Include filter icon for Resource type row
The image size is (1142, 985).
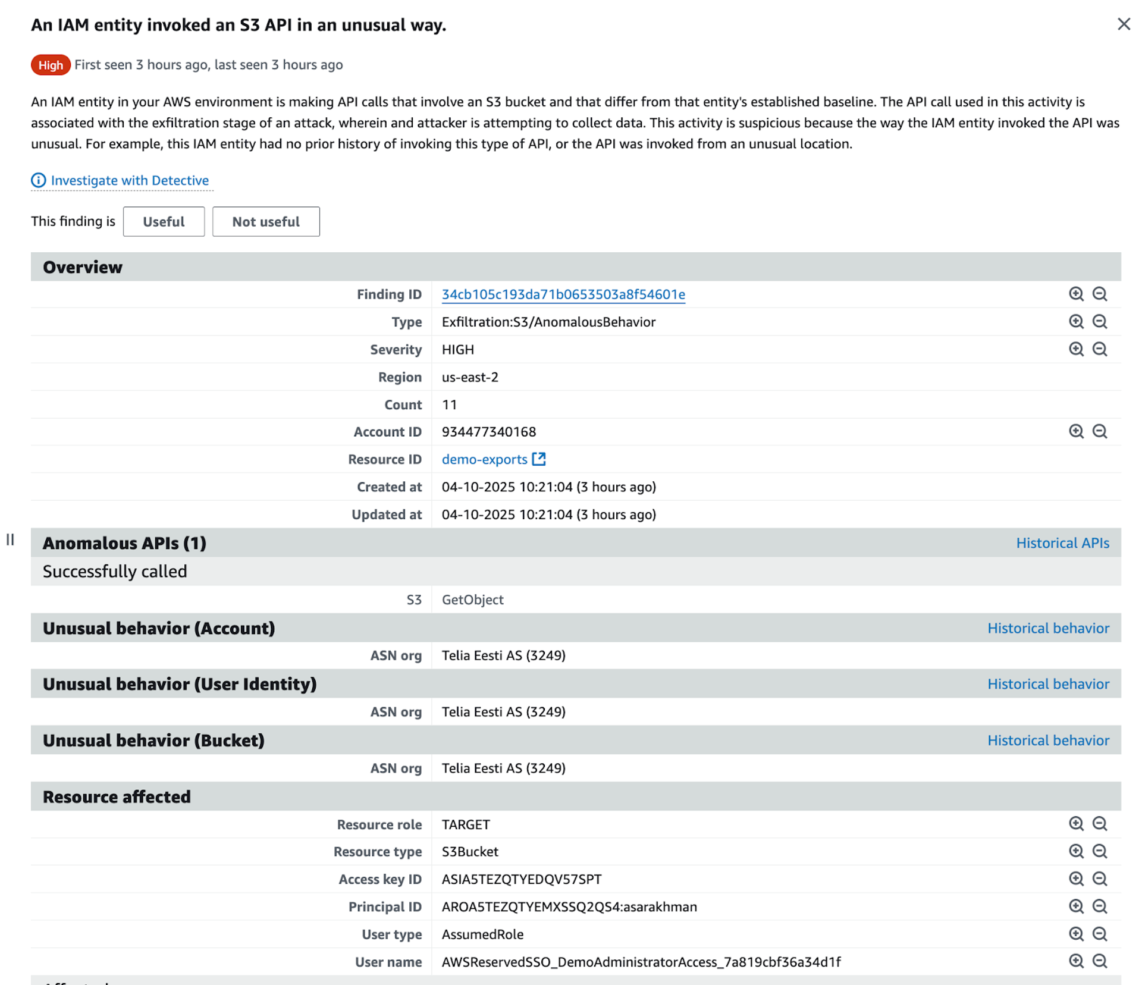pyautogui.click(x=1076, y=851)
